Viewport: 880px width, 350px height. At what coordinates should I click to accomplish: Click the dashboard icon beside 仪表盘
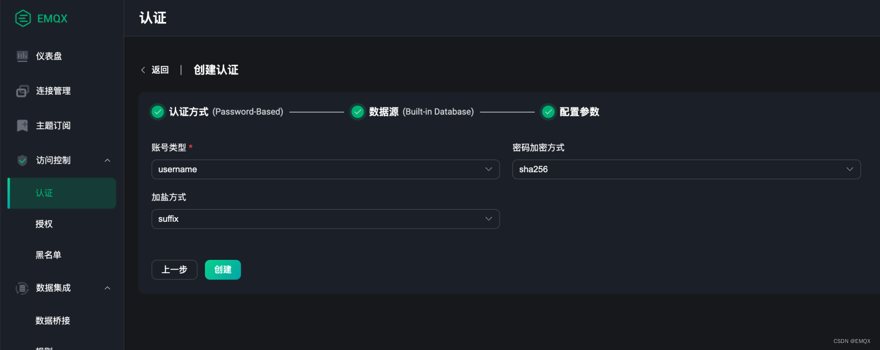tap(23, 56)
